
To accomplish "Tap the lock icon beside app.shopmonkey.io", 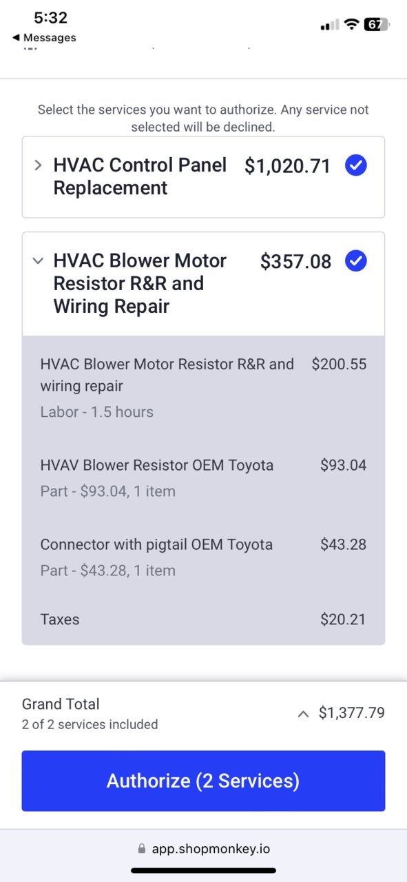I will (x=142, y=849).
